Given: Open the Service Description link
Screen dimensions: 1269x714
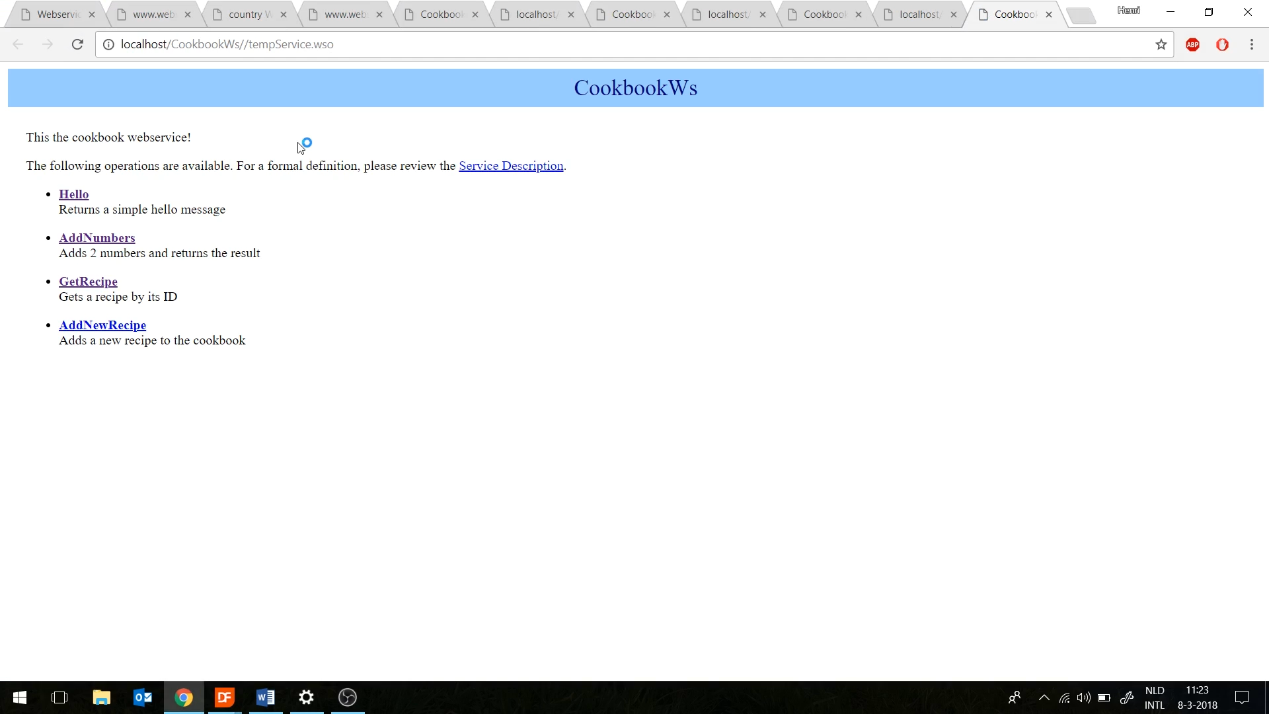Looking at the screenshot, I should [511, 166].
